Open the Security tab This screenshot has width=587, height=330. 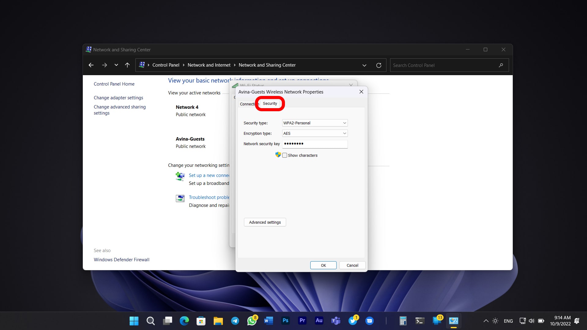point(270,104)
